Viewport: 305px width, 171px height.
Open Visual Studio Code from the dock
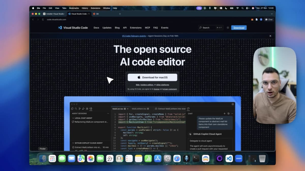(x=229, y=159)
